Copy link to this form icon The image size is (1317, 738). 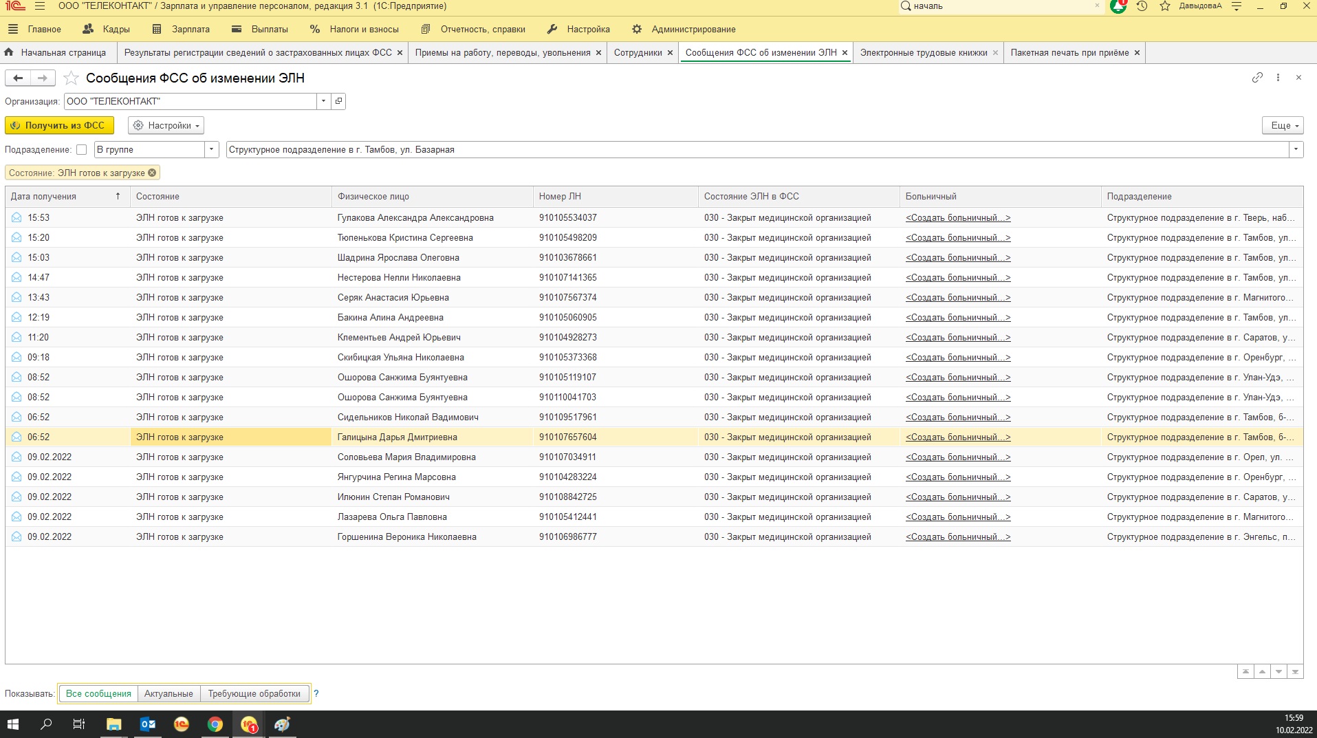(1257, 78)
